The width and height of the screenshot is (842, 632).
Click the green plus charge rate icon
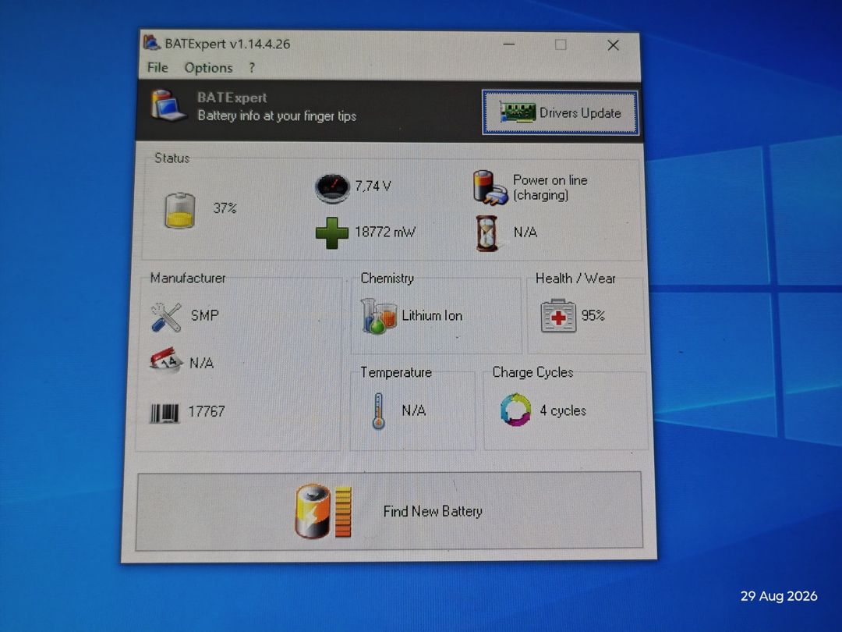(x=332, y=233)
